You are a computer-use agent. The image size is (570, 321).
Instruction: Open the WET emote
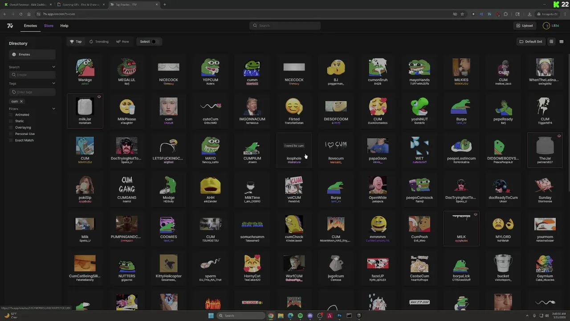coord(419,150)
